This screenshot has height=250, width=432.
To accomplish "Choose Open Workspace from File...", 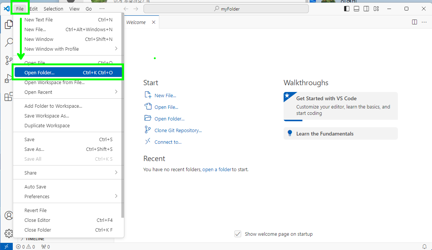I will click(68, 83).
